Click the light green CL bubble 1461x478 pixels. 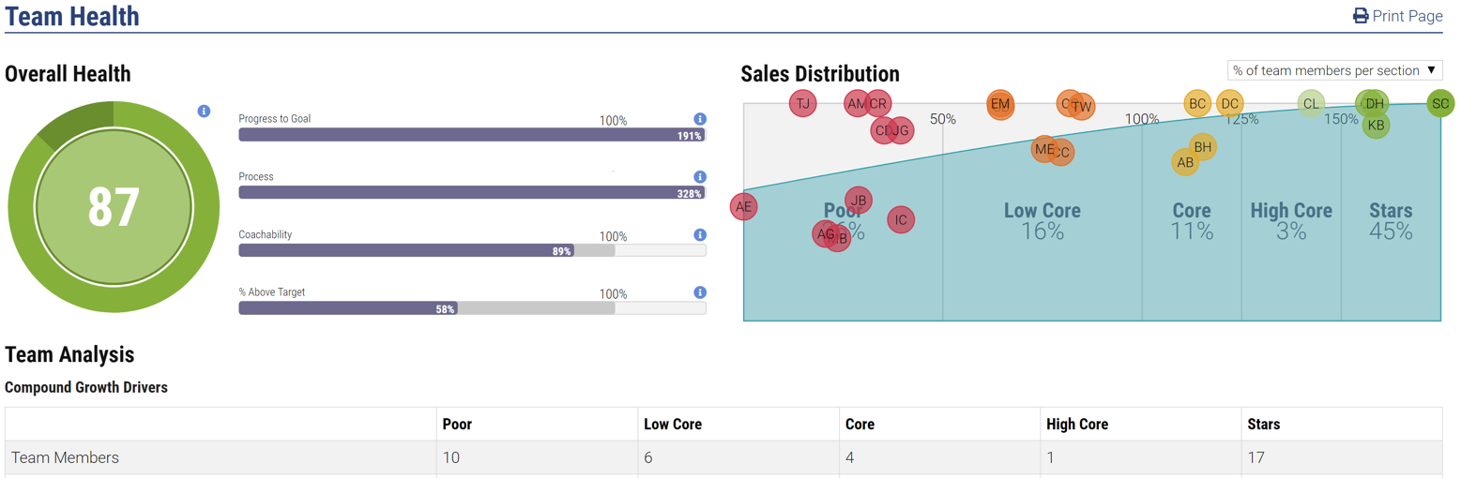[1312, 104]
